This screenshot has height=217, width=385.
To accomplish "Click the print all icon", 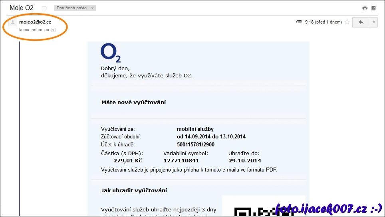I will [x=365, y=8].
